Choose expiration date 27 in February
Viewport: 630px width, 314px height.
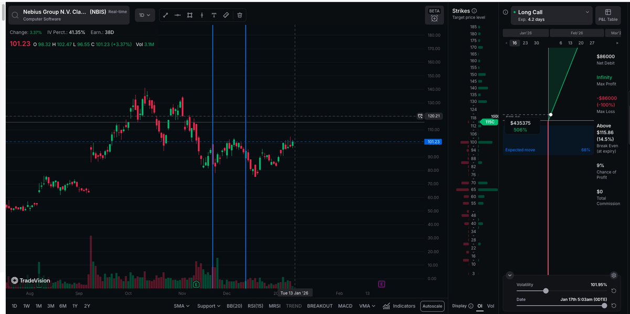point(592,43)
